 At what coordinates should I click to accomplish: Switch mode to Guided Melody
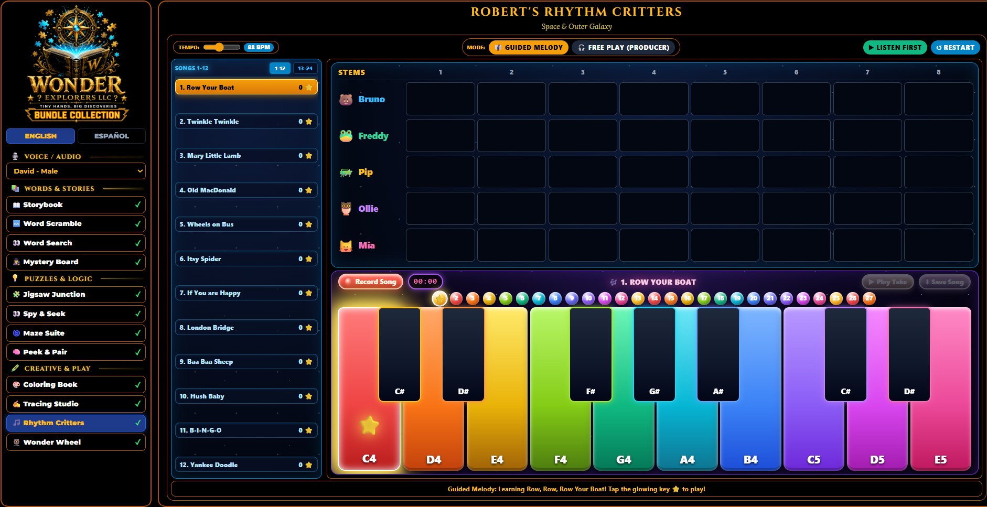point(529,47)
